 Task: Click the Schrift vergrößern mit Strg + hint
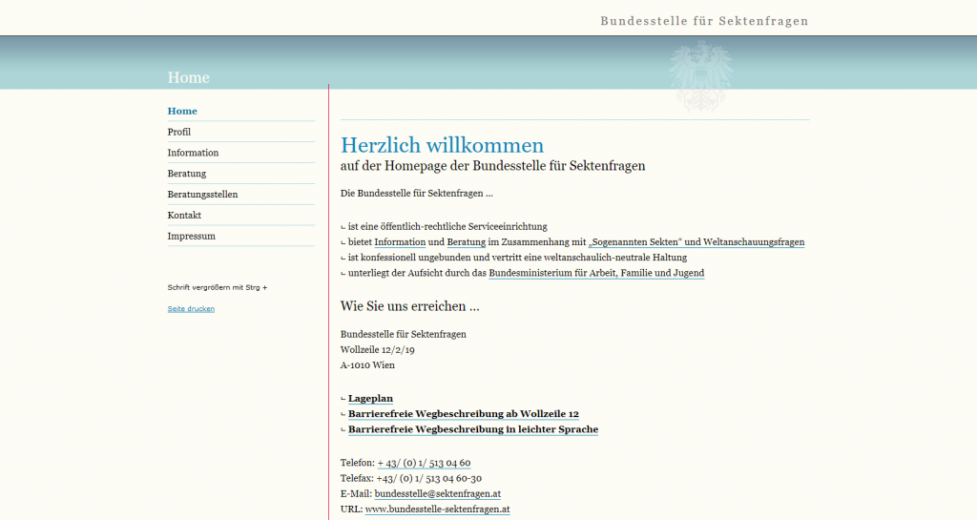point(217,288)
